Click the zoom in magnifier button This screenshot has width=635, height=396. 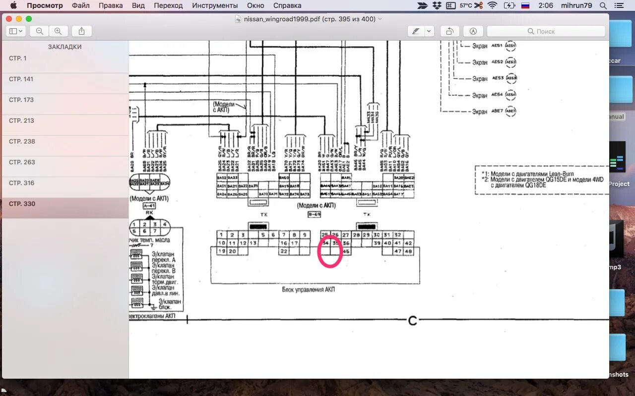pyautogui.click(x=58, y=31)
